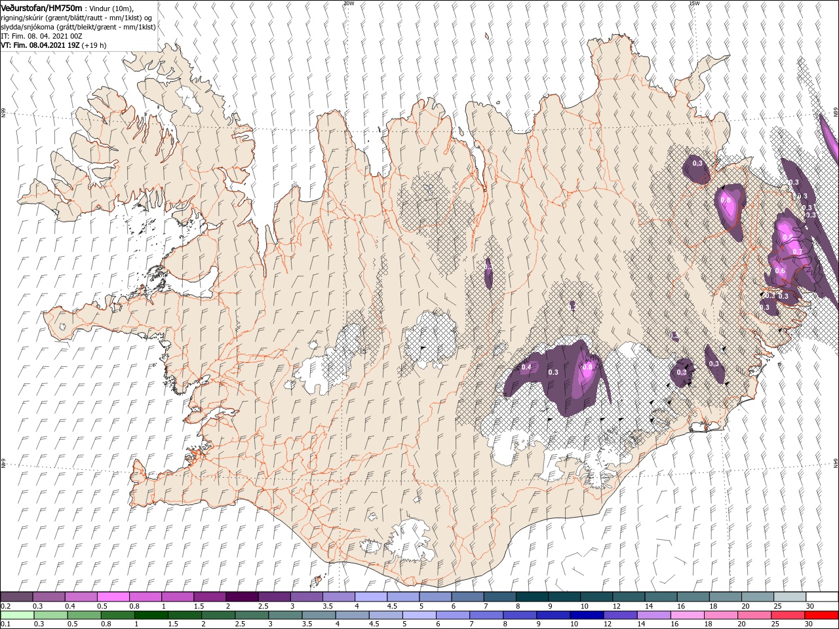Pick the upper legend swatch starting at 0.8

coord(145,597)
